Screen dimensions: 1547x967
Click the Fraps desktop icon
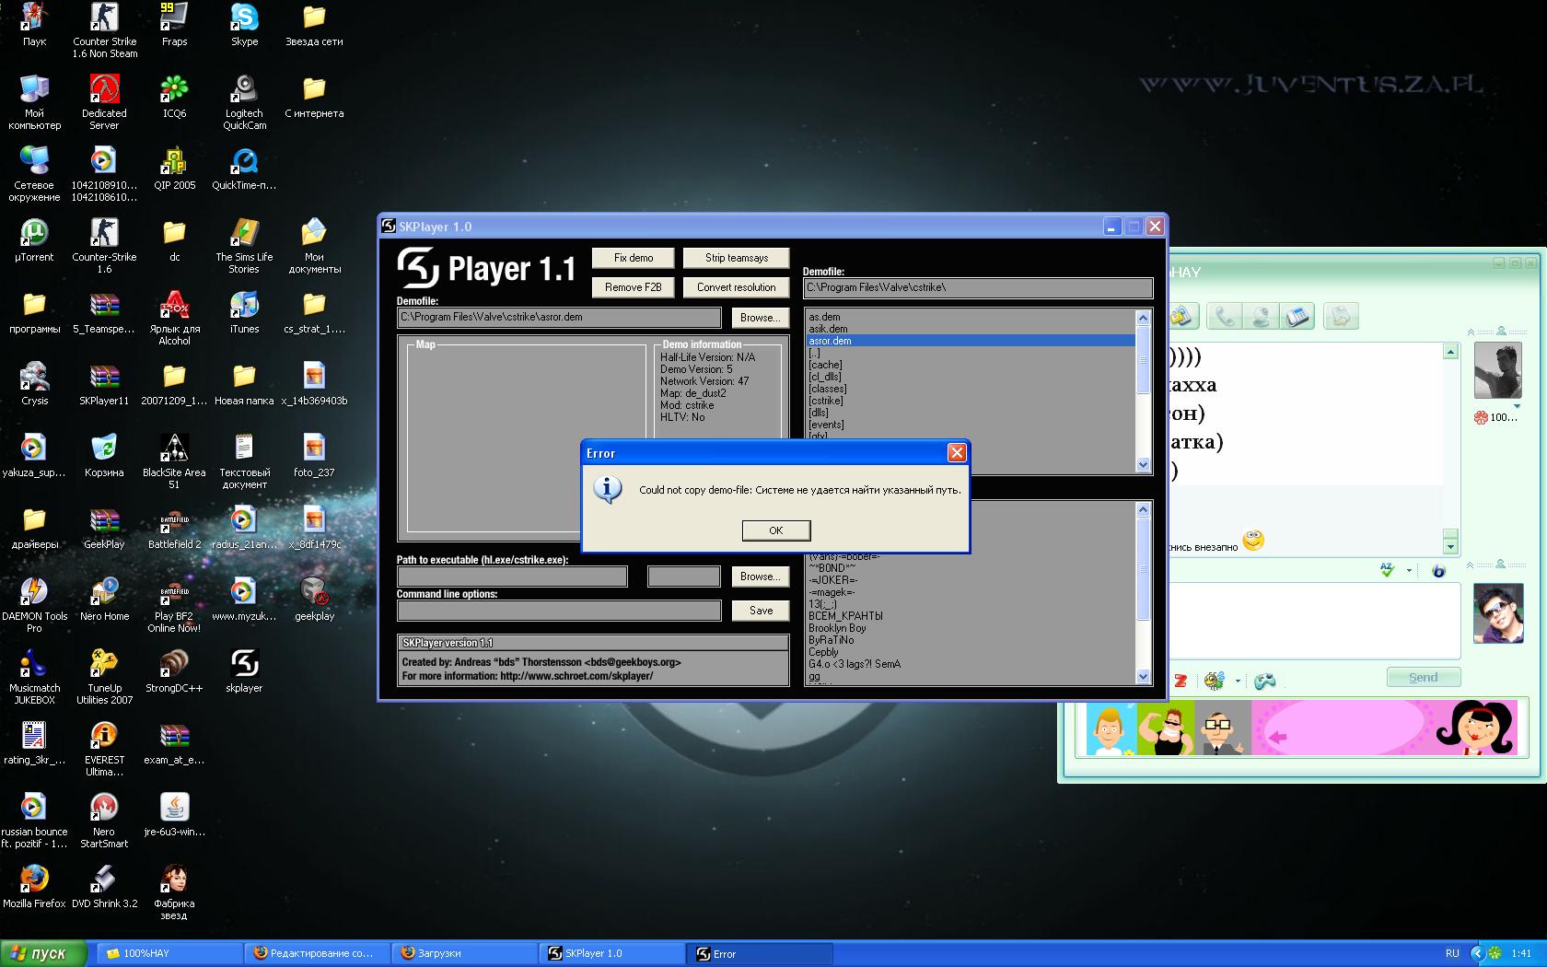click(x=174, y=25)
